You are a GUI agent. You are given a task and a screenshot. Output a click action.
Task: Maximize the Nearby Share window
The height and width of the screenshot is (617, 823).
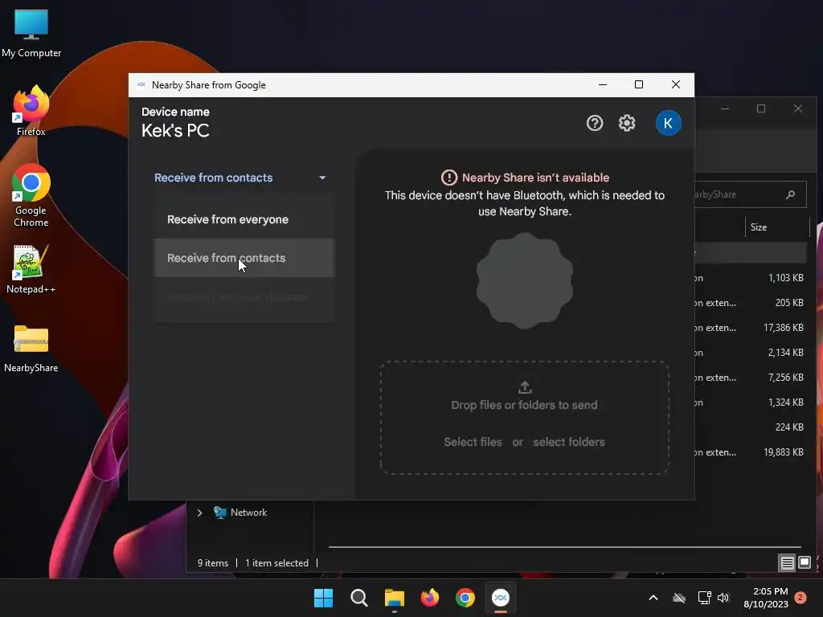639,84
